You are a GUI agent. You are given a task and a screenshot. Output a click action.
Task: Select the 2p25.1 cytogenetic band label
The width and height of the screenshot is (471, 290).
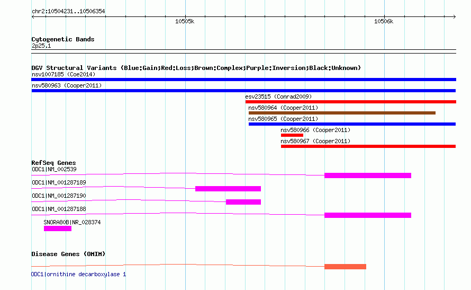[41, 46]
